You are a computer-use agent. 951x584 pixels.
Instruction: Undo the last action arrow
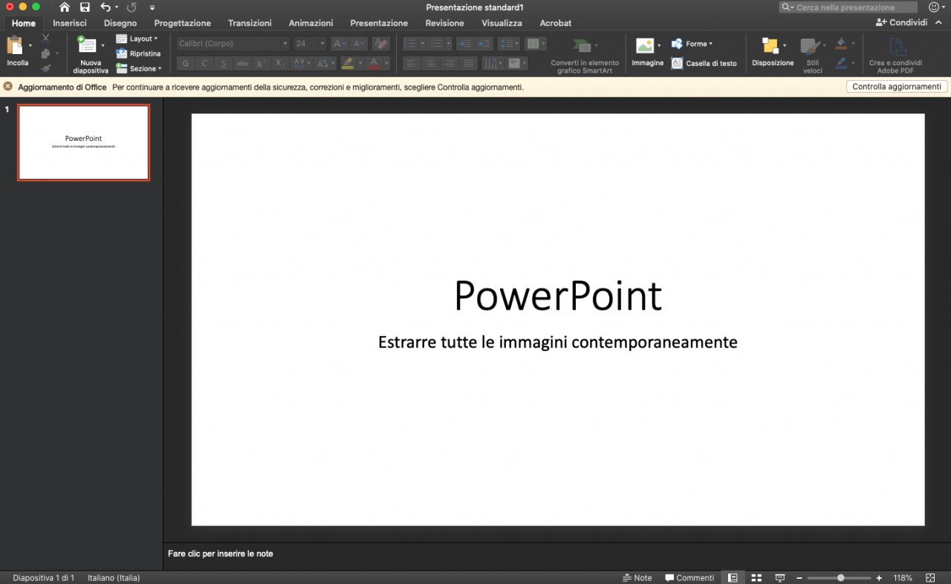point(106,7)
